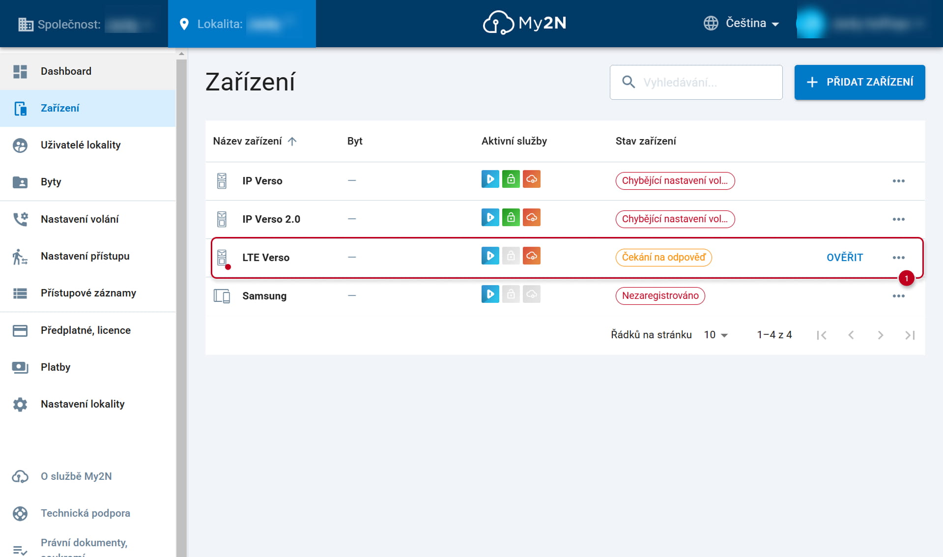Click green lock icon for IP Verso 2.0
Viewport: 943px width, 557px height.
pos(511,217)
